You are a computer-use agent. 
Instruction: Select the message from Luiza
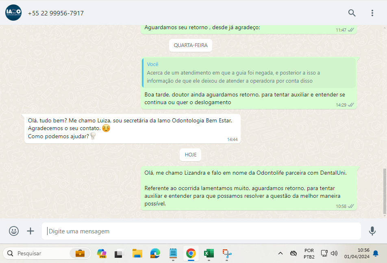133,128
